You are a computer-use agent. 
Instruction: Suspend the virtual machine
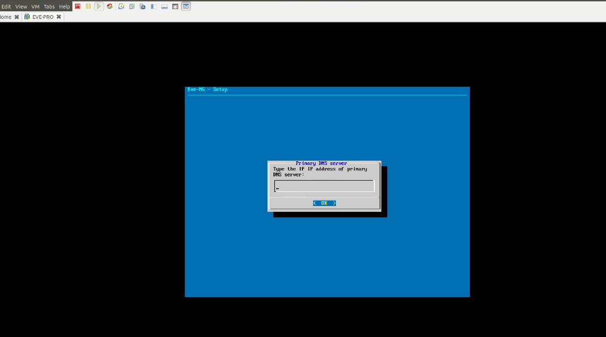click(x=88, y=6)
